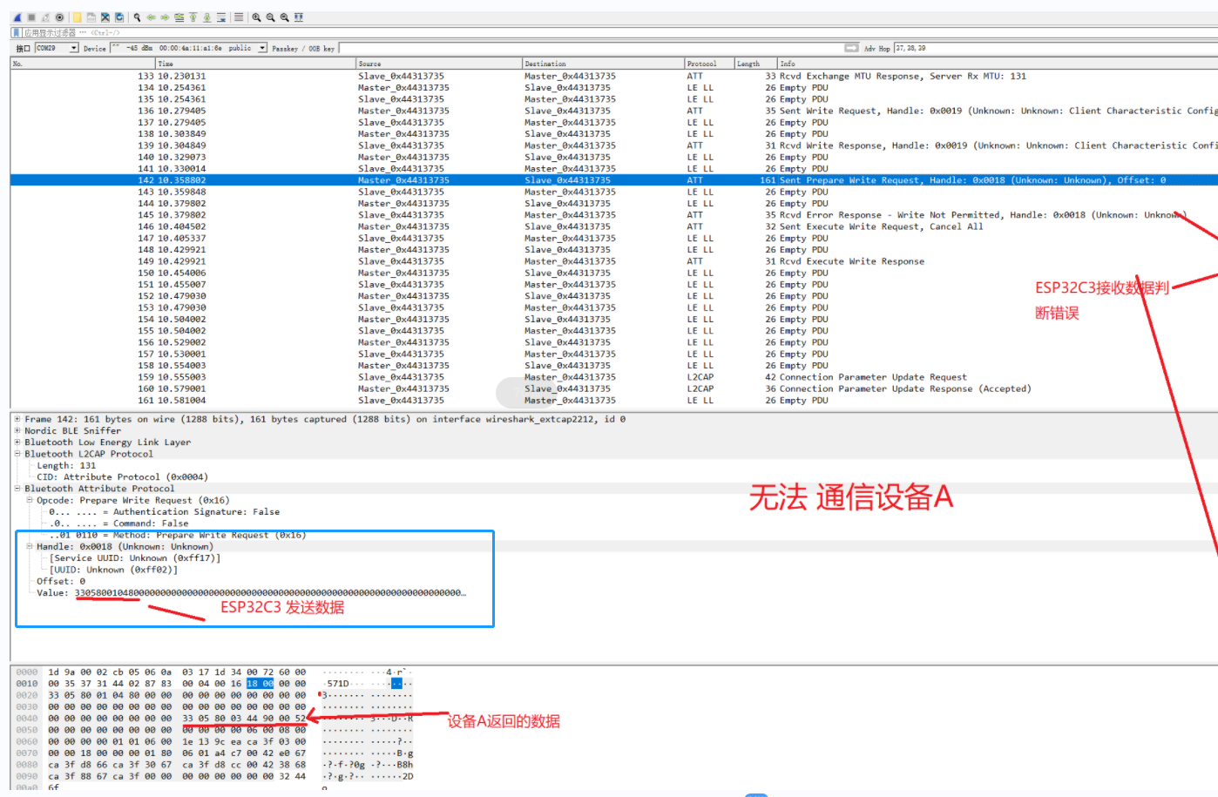Zoom in the main window text
This screenshot has width=1218, height=797.
click(256, 17)
